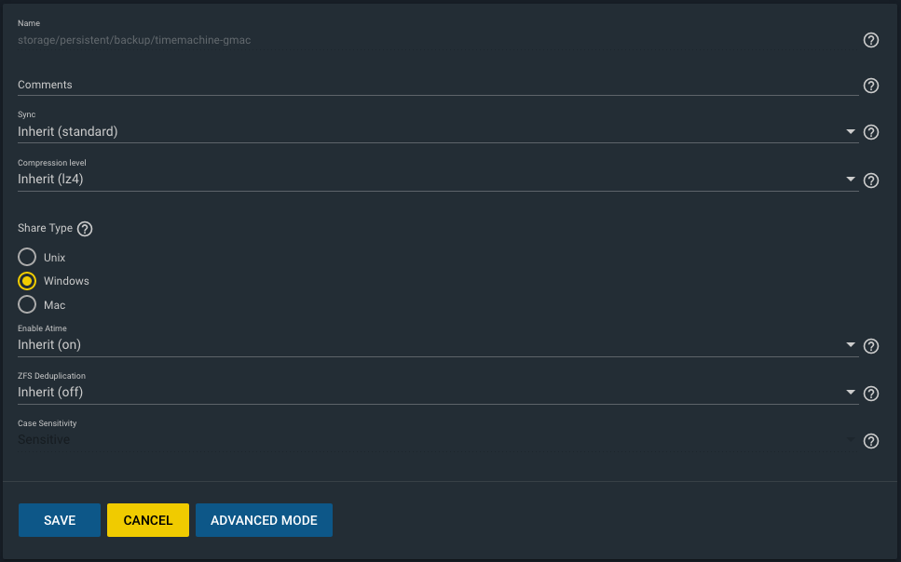The width and height of the screenshot is (901, 562).
Task: View Compression level help icon
Action: pos(870,181)
